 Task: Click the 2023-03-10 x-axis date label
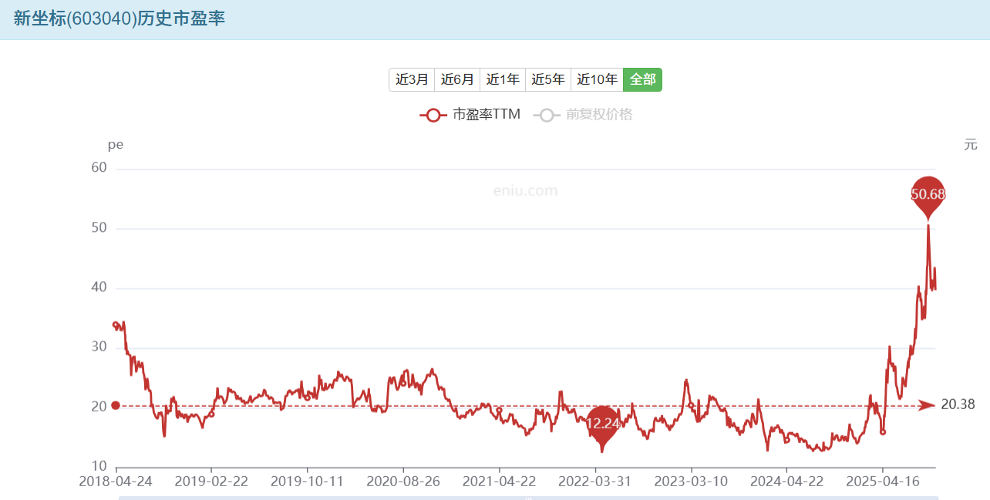click(x=691, y=481)
